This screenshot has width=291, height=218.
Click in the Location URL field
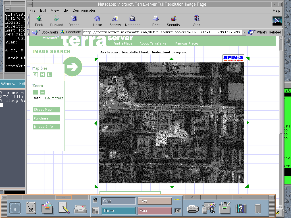pyautogui.click(x=162, y=32)
